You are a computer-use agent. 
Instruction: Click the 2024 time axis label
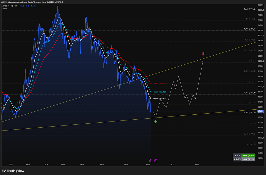click(46, 164)
